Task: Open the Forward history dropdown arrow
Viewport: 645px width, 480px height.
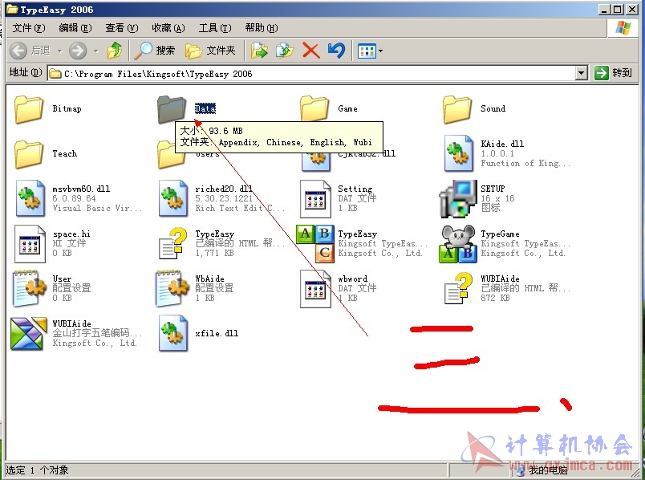Action: 95,51
